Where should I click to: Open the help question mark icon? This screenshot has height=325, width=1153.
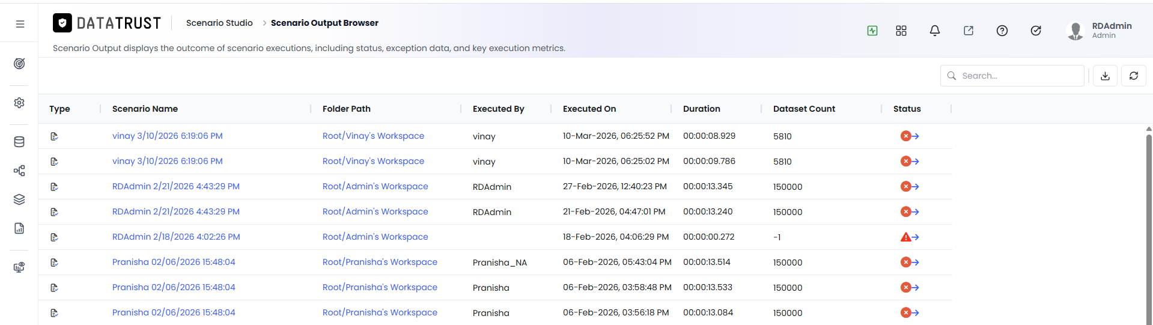click(1002, 31)
